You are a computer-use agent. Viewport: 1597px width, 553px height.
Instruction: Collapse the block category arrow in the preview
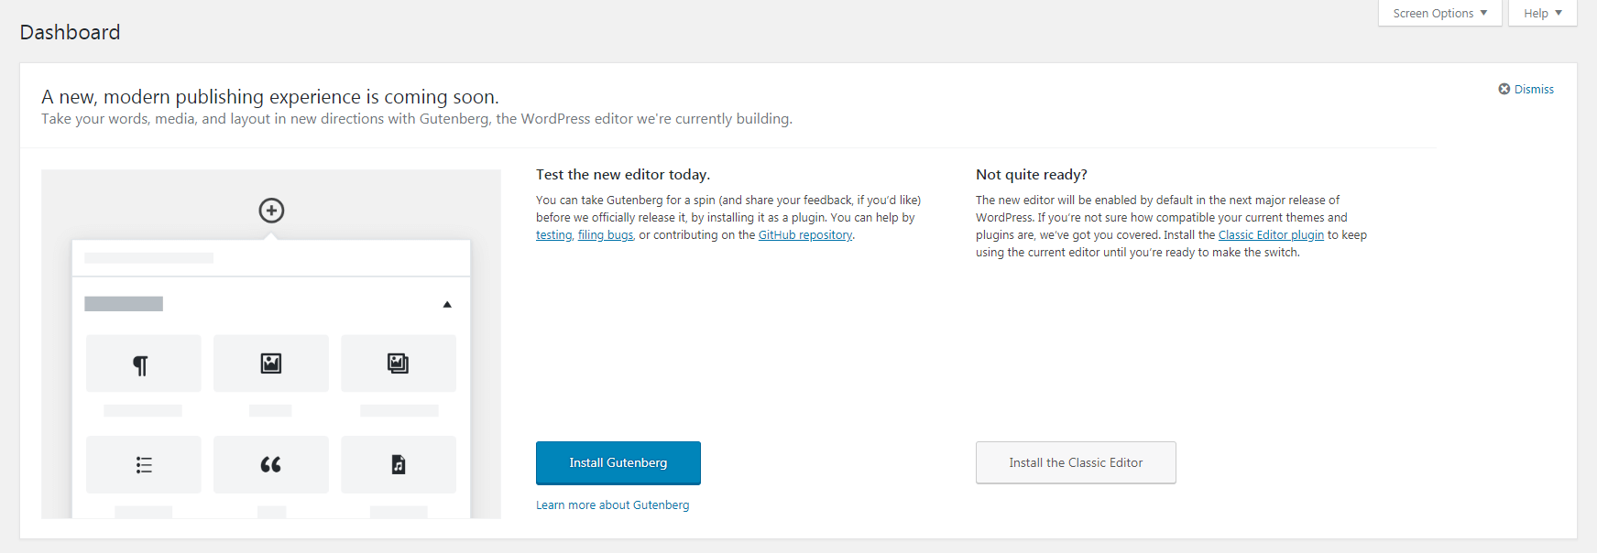[x=447, y=305]
